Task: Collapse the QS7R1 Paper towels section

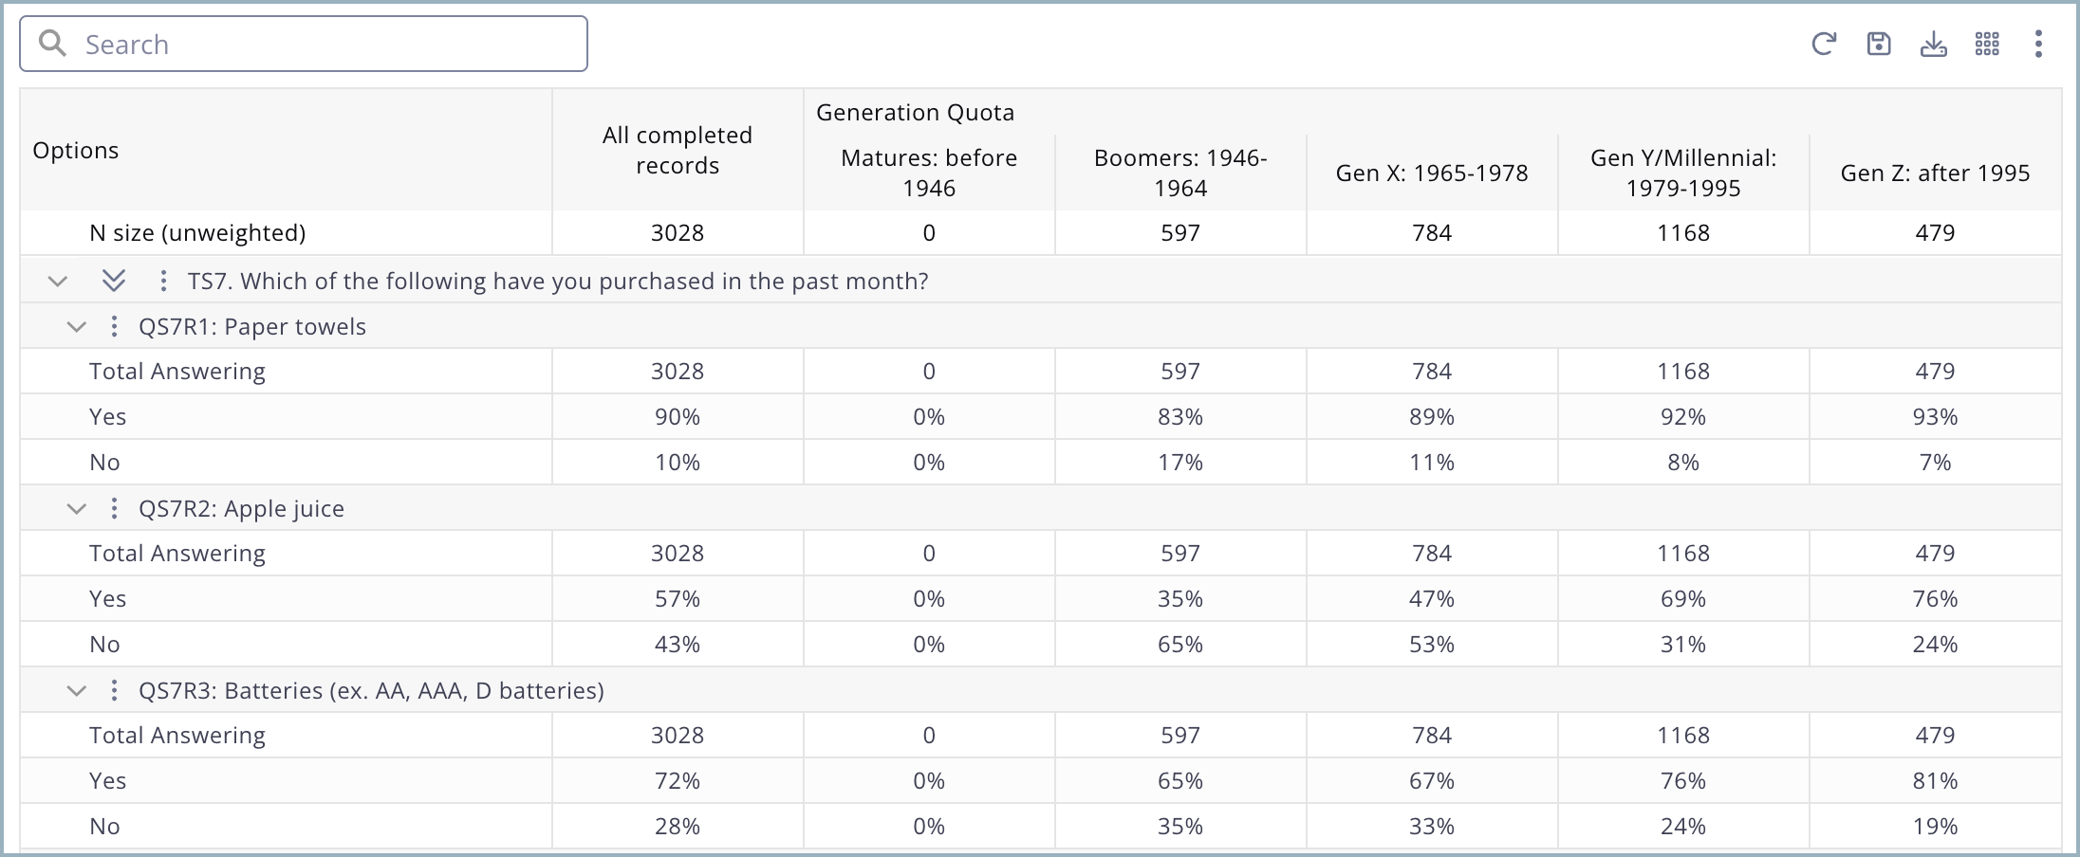Action: [77, 326]
